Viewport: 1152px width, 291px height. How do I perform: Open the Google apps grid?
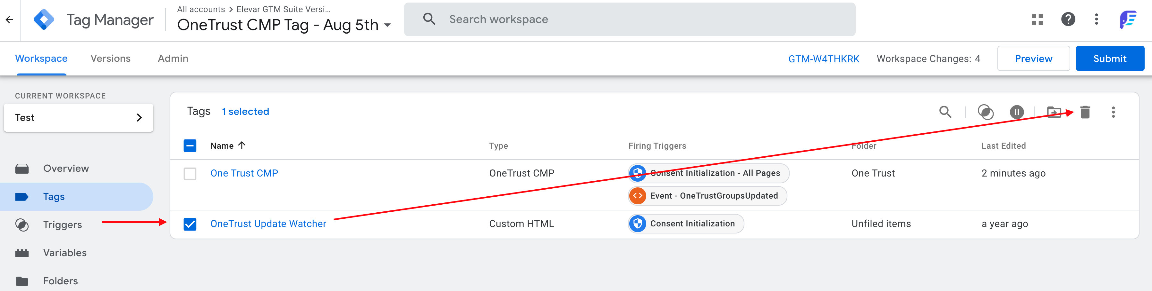1037,20
